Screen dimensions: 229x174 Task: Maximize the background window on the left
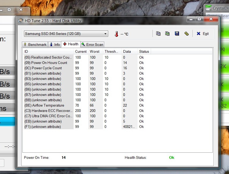coord(9,10)
